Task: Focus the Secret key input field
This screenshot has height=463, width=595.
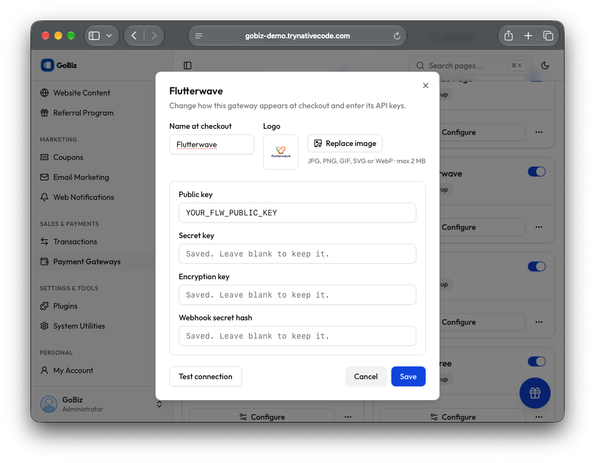Action: pyautogui.click(x=297, y=254)
